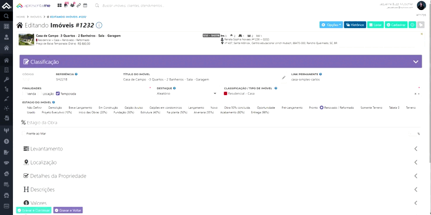The width and height of the screenshot is (431, 215).
Task: Click Estágio do Imóvel help icon
Action: click(54, 102)
